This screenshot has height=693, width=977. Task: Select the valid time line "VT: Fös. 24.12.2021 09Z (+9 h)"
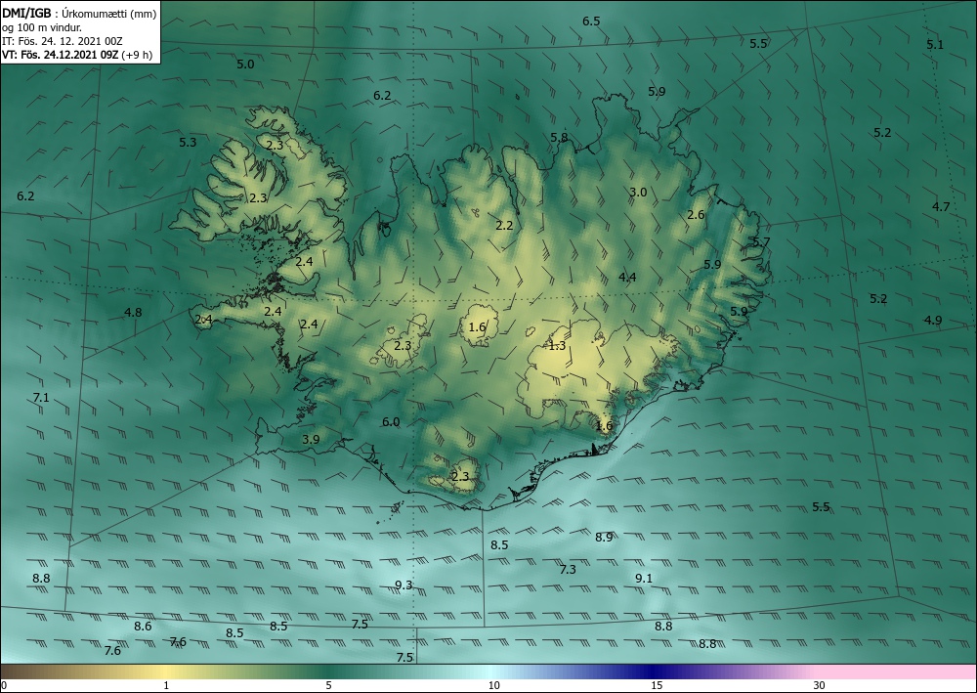pyautogui.click(x=77, y=55)
